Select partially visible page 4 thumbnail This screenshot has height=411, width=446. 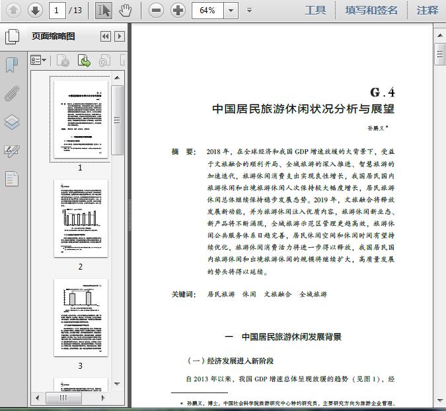click(81, 385)
